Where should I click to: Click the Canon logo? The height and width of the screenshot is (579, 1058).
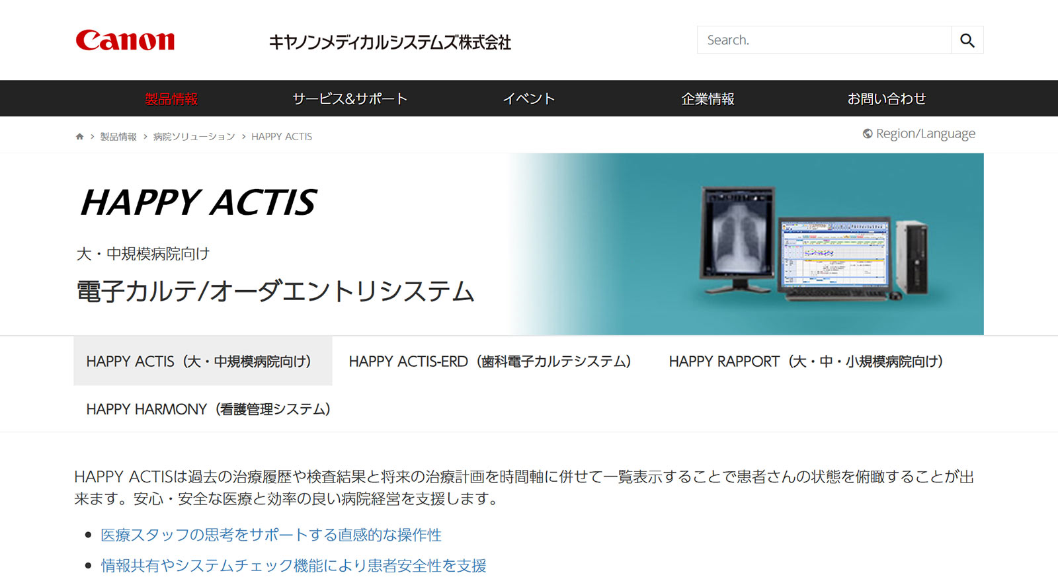[x=125, y=40]
